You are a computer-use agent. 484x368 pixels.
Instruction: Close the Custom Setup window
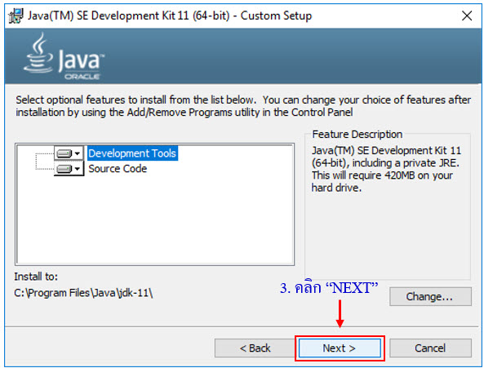pos(467,16)
